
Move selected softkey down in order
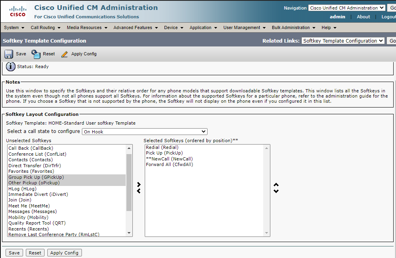coord(276,191)
